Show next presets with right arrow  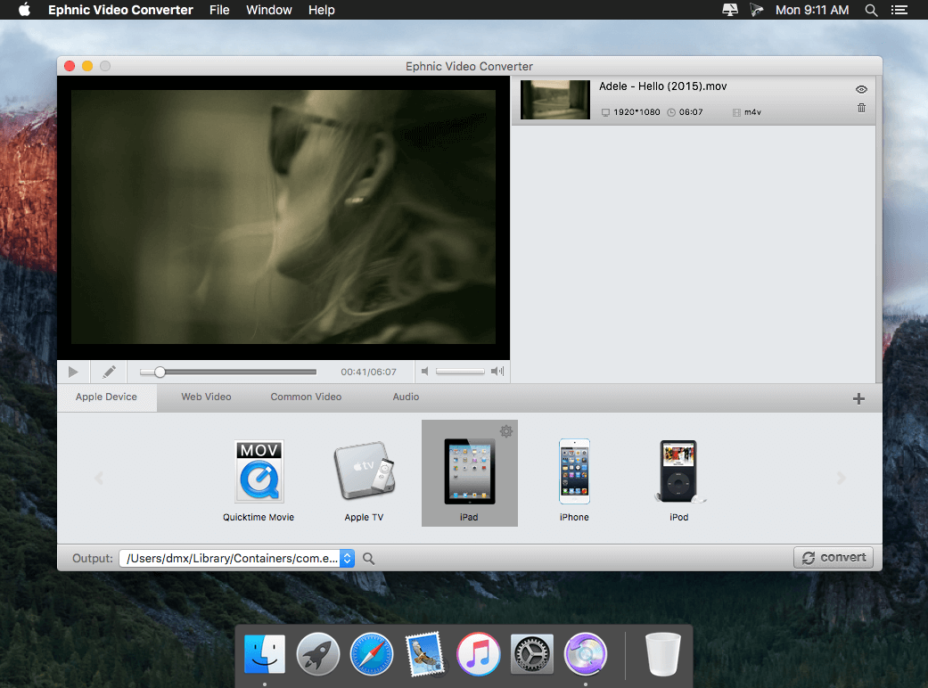point(841,478)
